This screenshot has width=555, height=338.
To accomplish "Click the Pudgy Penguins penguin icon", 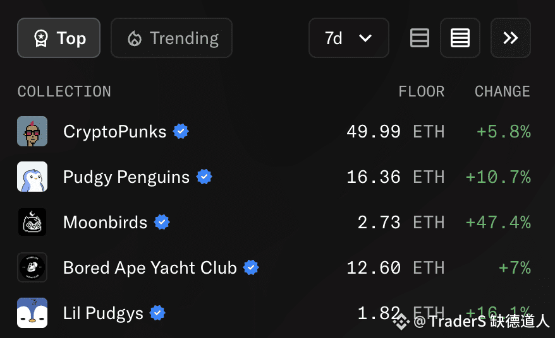I will (32, 177).
